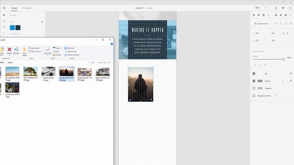
Task: Refresh the Explorer address bar
Action: coord(93,62)
